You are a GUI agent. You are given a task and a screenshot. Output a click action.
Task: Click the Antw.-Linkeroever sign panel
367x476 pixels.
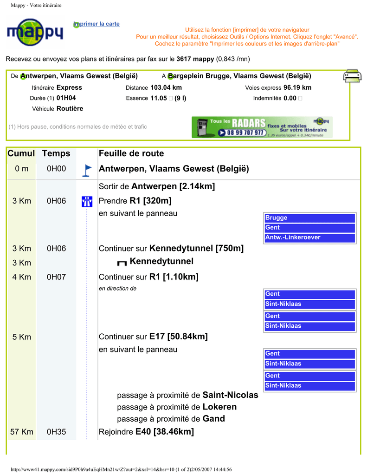pyautogui.click(x=309, y=238)
